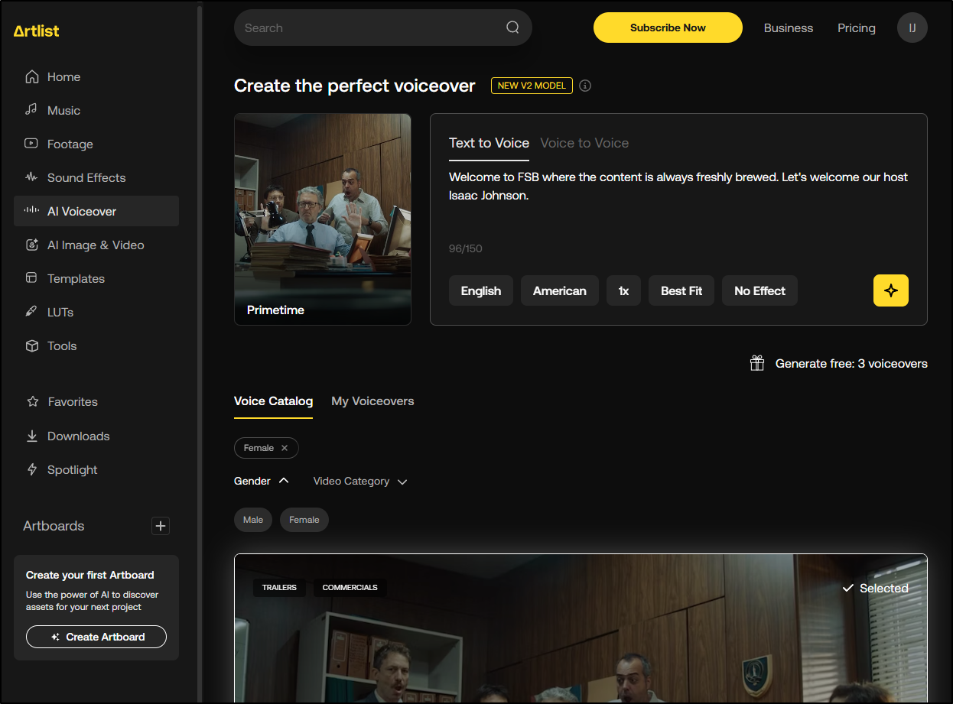The width and height of the screenshot is (953, 704).
Task: Click the 96/150 character count
Action: coord(466,248)
